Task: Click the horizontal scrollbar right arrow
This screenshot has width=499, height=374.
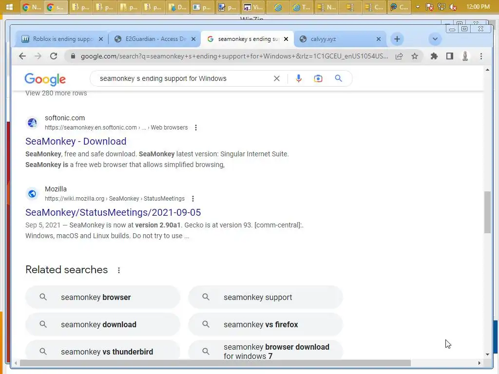Action: point(480,363)
